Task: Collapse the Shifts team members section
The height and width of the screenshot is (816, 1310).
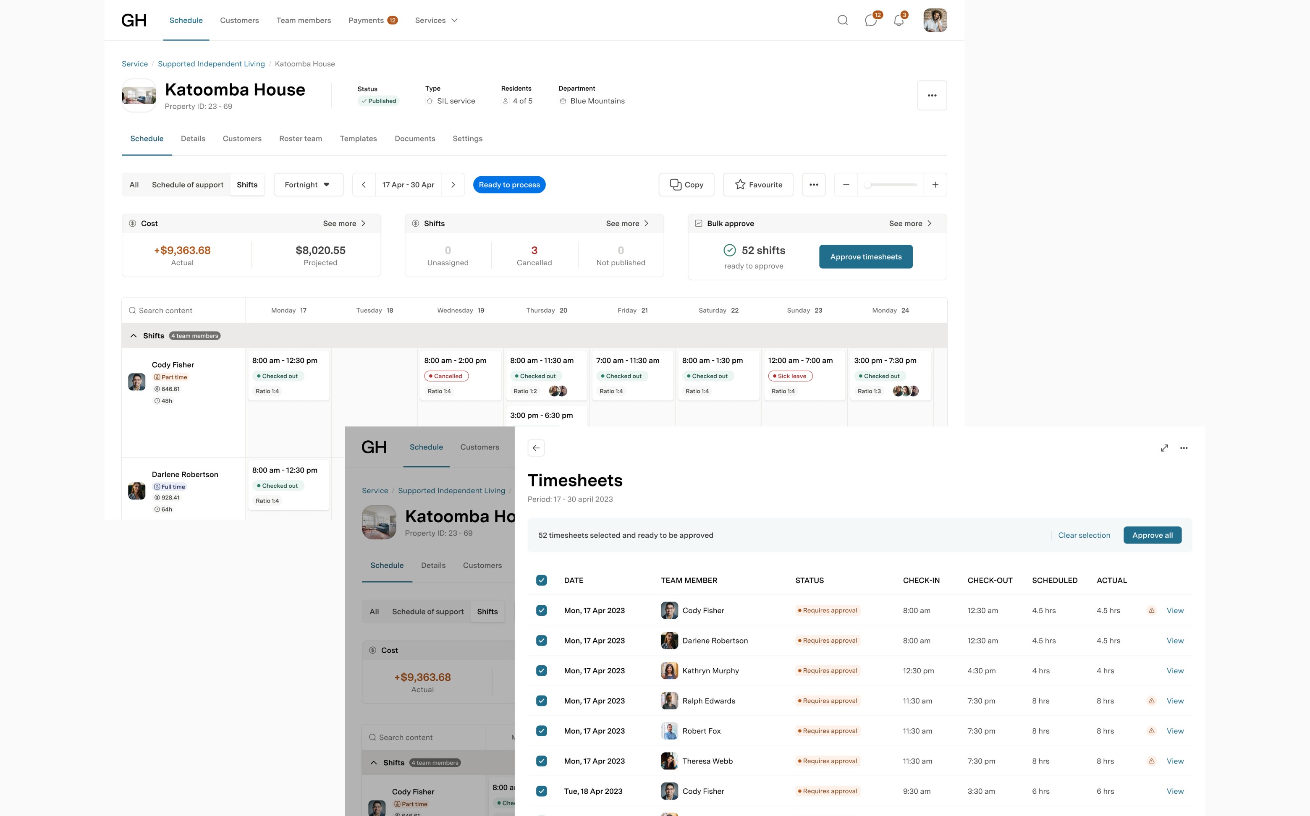Action: point(134,336)
